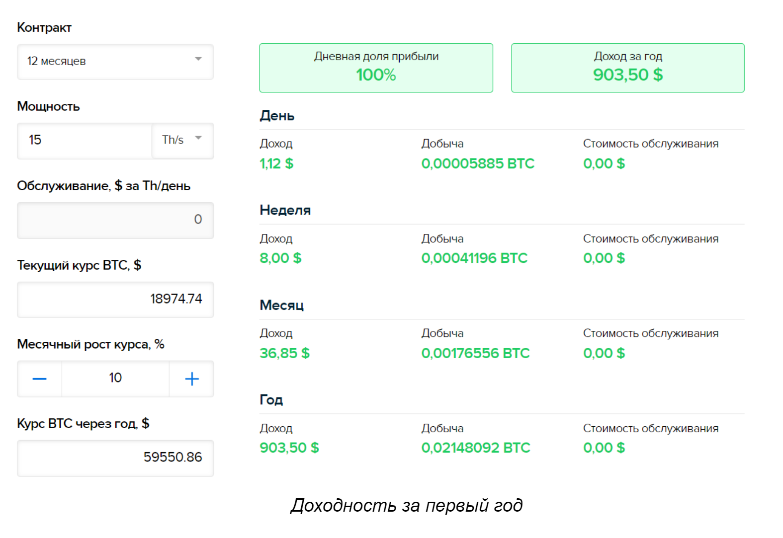Viewport: 783px width, 538px height.
Task: Click the 'Год' section heading
Action: pyautogui.click(x=271, y=400)
